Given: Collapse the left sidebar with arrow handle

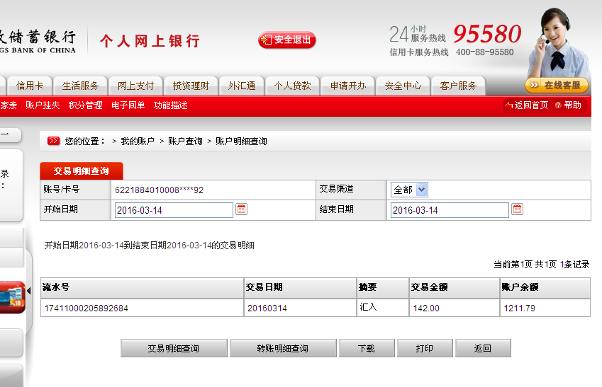Looking at the screenshot, I should 29,291.
